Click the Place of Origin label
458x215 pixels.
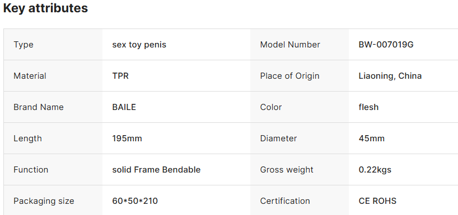289,76
